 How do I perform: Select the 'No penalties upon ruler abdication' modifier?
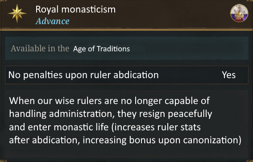click(127, 75)
